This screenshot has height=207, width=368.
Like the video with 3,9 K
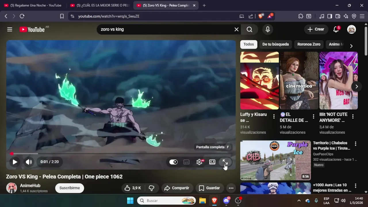tap(133, 188)
